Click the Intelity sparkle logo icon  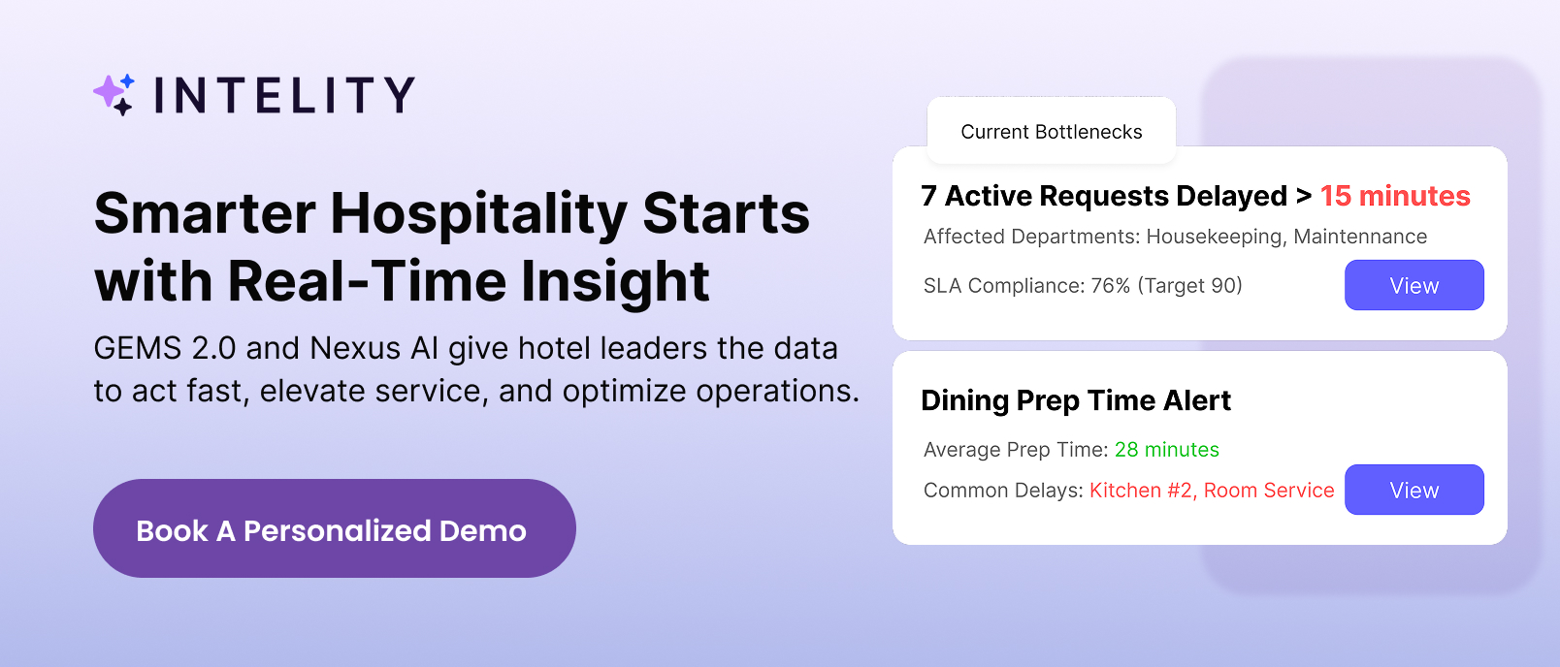coord(114,95)
